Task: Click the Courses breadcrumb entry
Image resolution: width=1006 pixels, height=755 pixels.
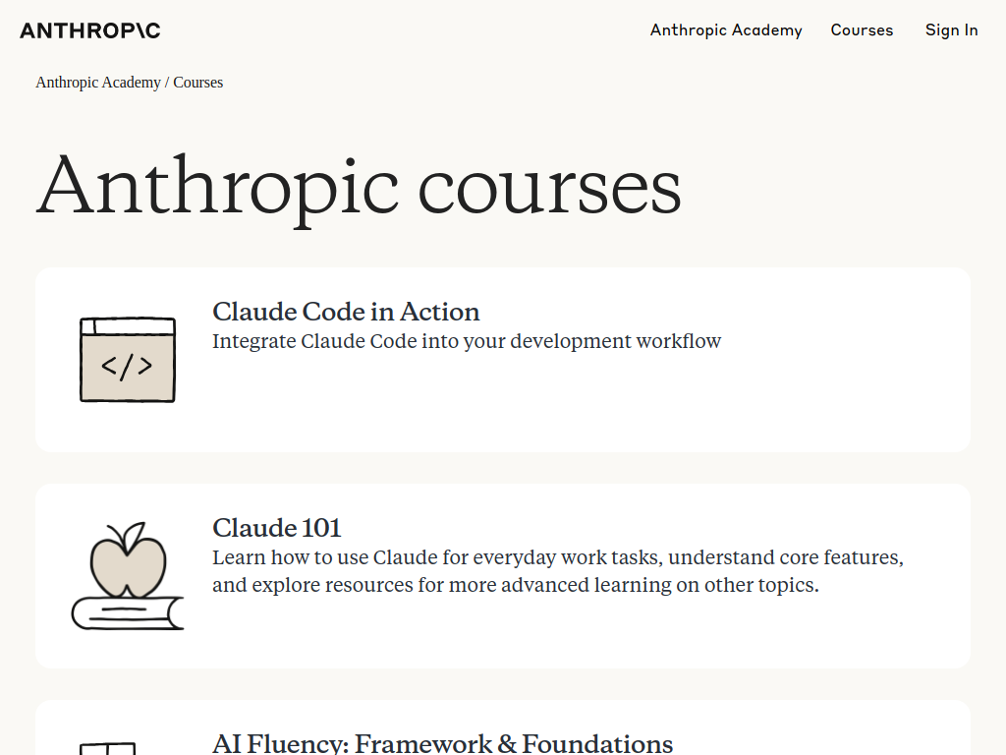Action: [x=197, y=83]
